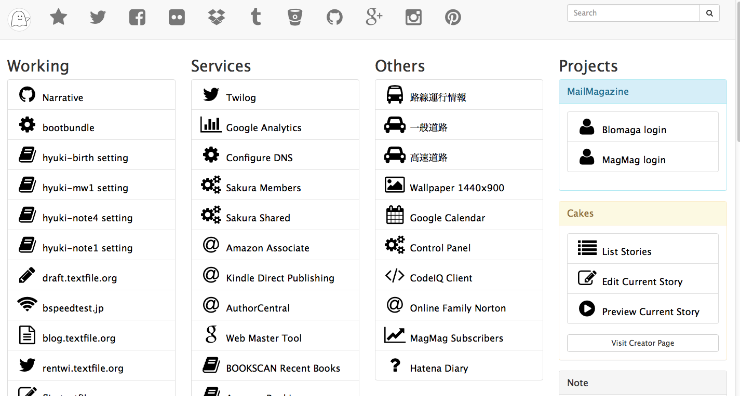Click the GitHub icon in top navbar

[x=334, y=18]
